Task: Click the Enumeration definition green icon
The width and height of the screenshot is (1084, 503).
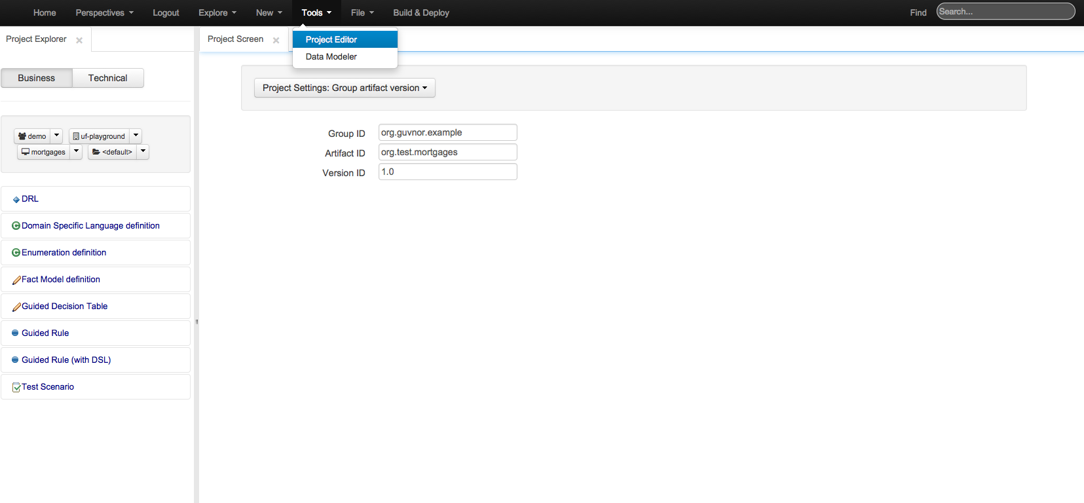Action: pos(16,253)
